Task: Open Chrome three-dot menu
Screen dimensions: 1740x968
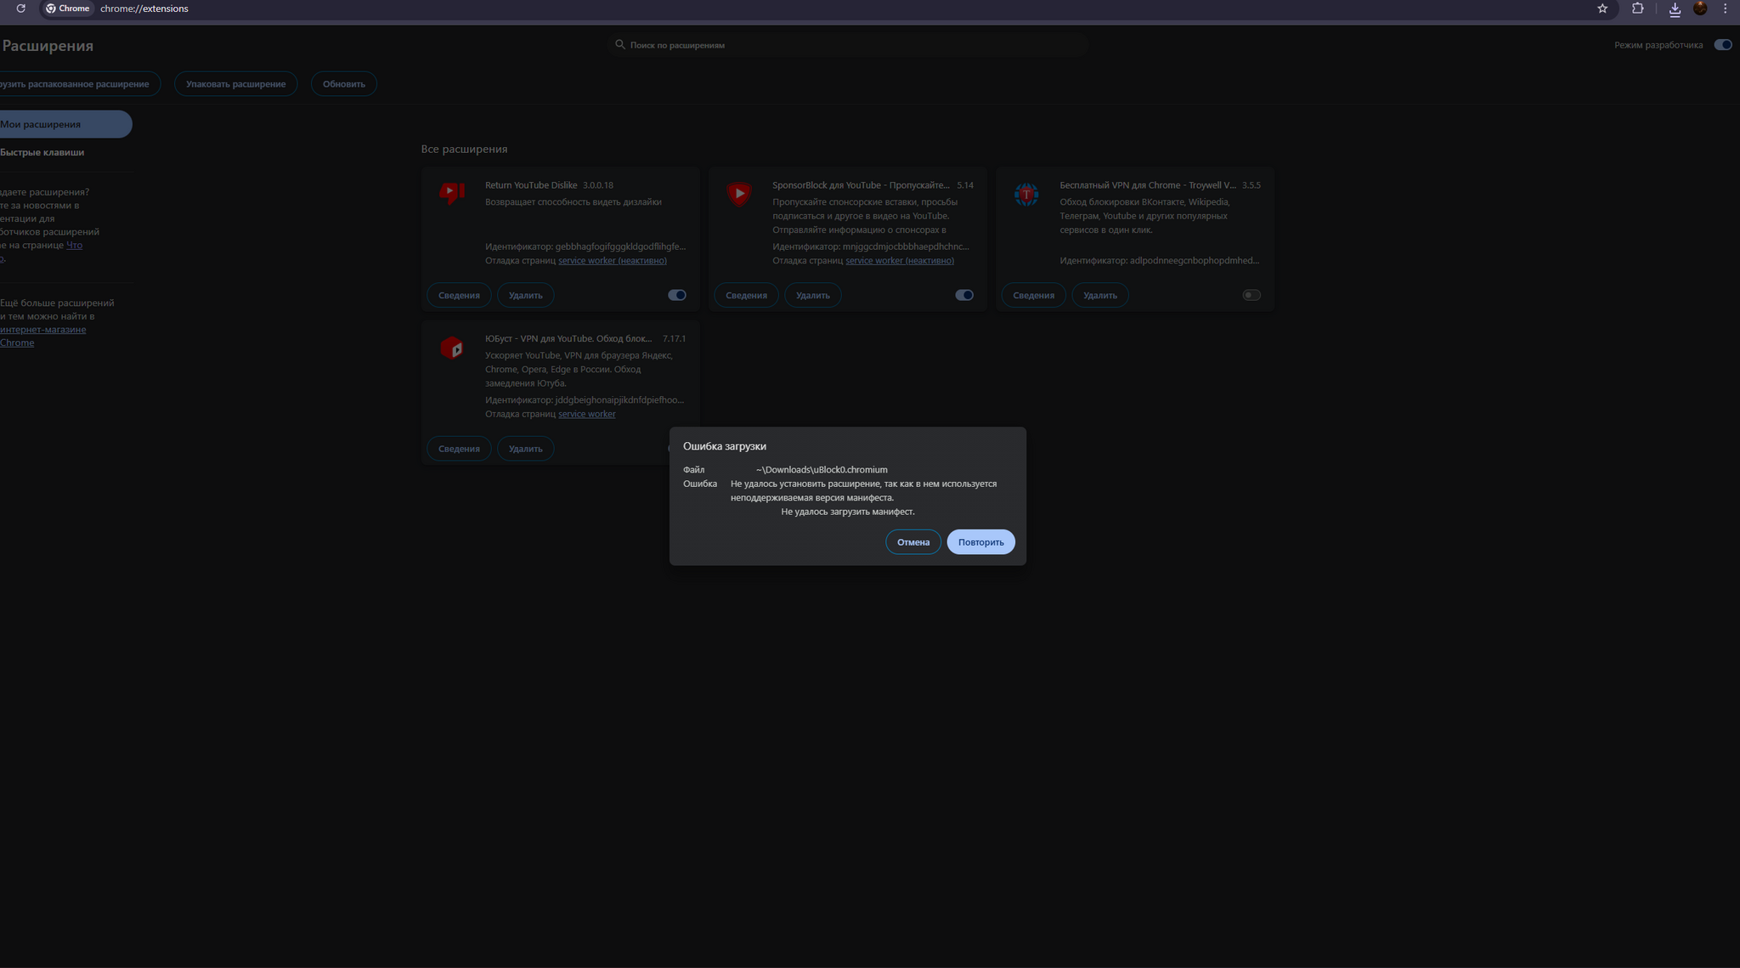Action: click(1725, 8)
